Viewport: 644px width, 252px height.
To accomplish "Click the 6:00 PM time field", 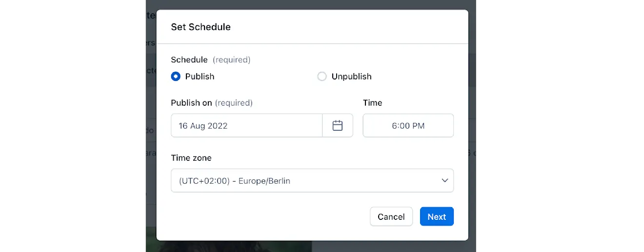I will tap(408, 126).
